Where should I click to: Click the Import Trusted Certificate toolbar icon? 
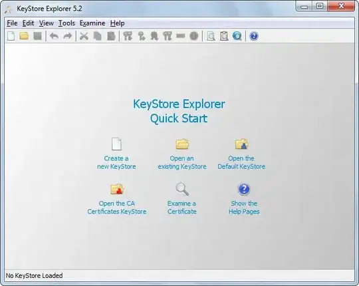[x=154, y=36]
